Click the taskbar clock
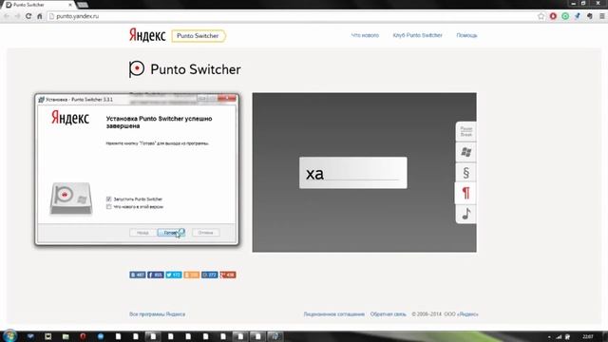Image resolution: width=608 pixels, height=342 pixels. click(x=588, y=336)
